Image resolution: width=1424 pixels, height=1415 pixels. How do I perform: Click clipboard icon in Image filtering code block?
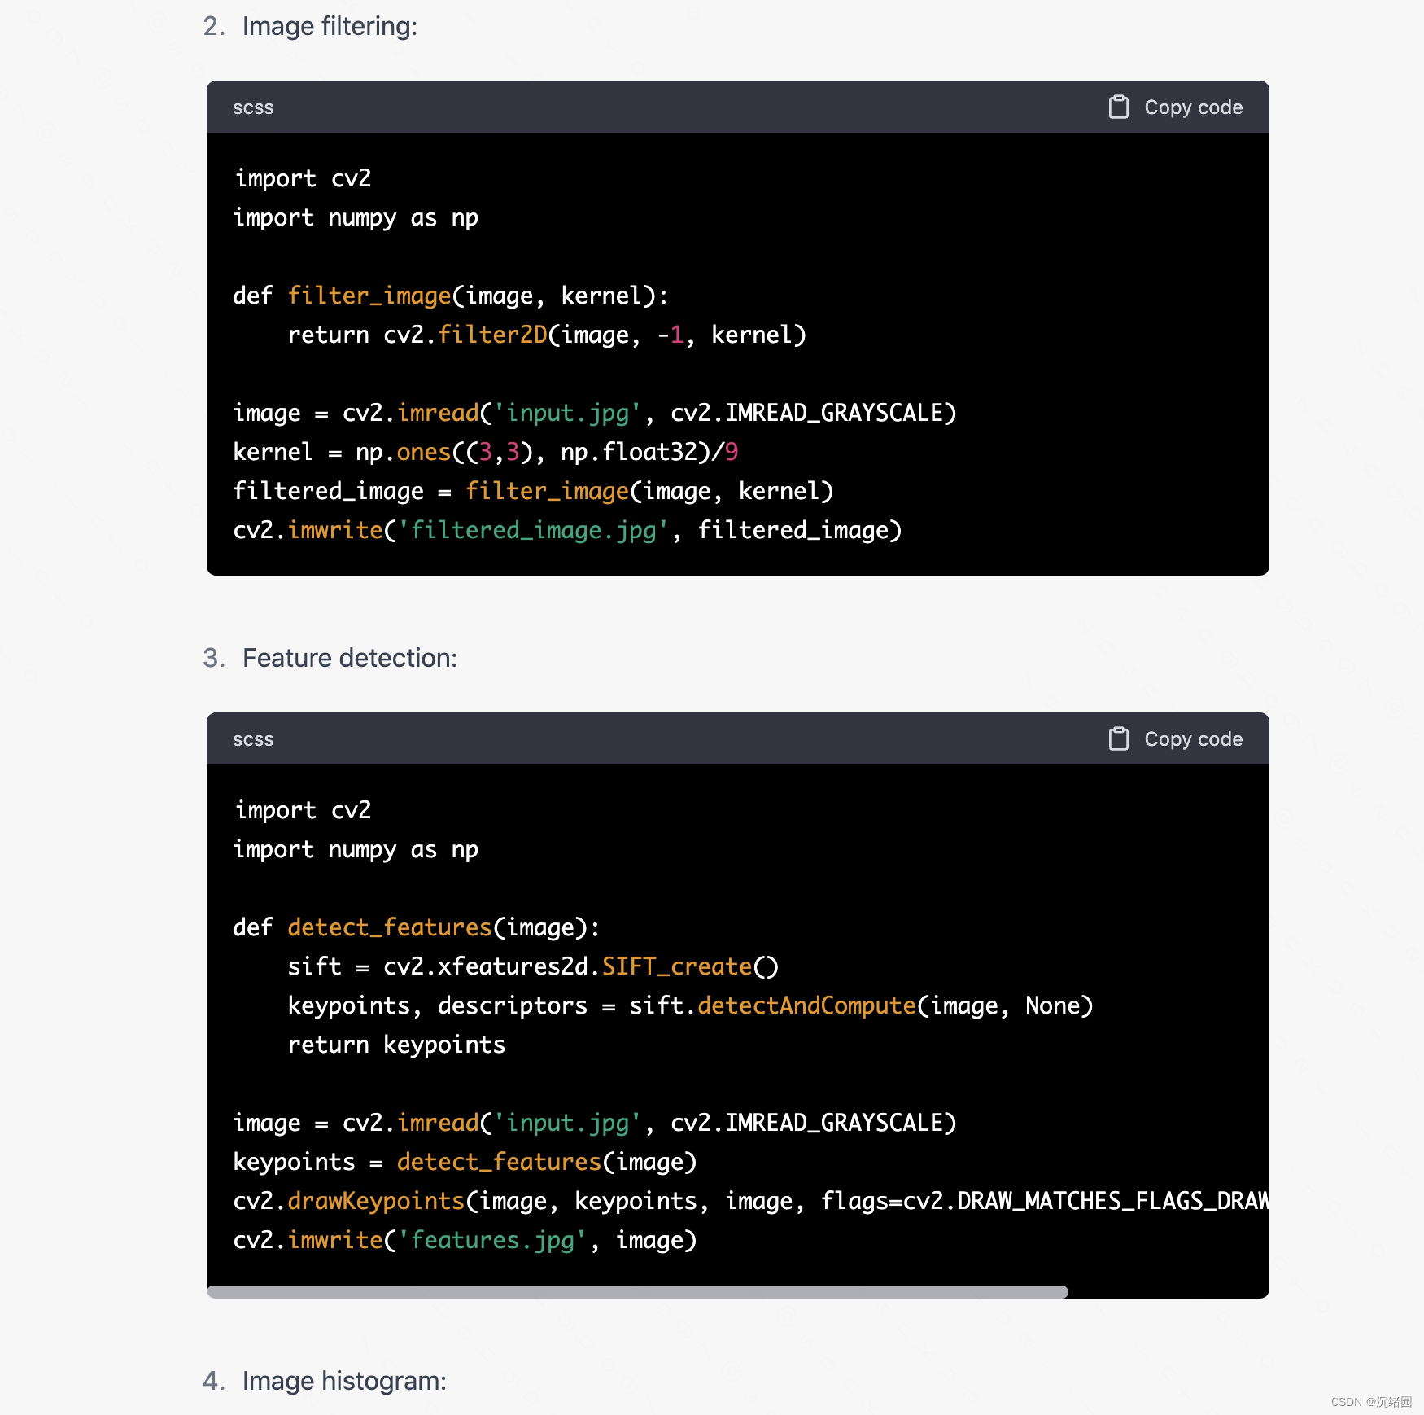click(1119, 107)
